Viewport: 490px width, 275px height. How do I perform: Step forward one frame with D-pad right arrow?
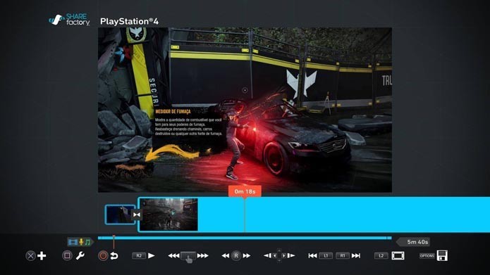click(291, 256)
